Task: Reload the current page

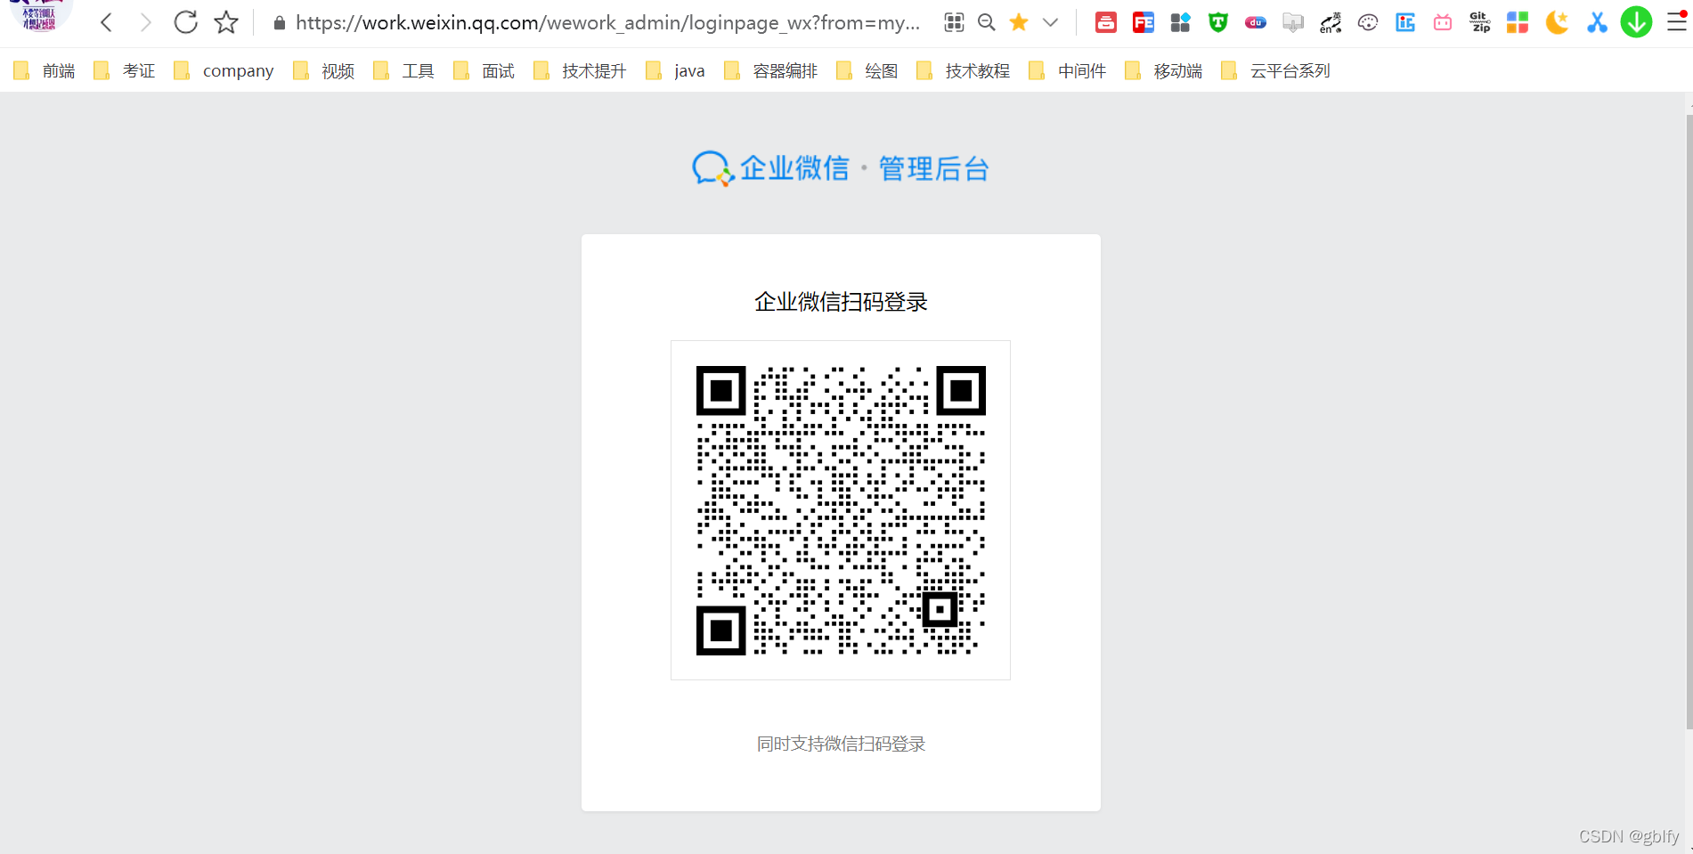Action: point(185,22)
